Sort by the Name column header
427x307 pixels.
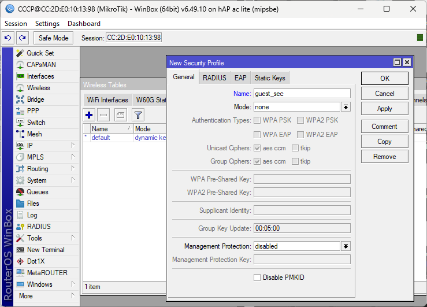(112, 128)
